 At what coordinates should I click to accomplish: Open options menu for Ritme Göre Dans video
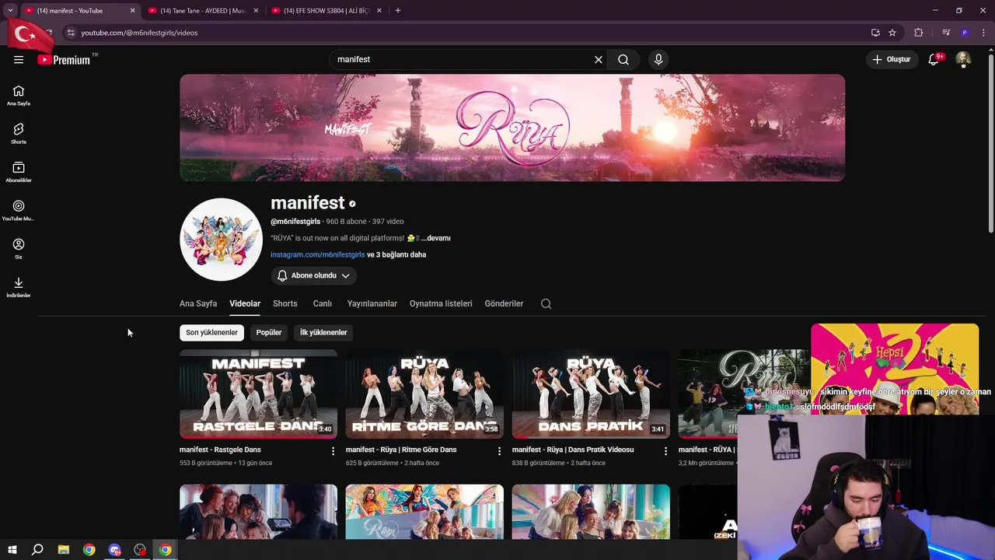(499, 451)
